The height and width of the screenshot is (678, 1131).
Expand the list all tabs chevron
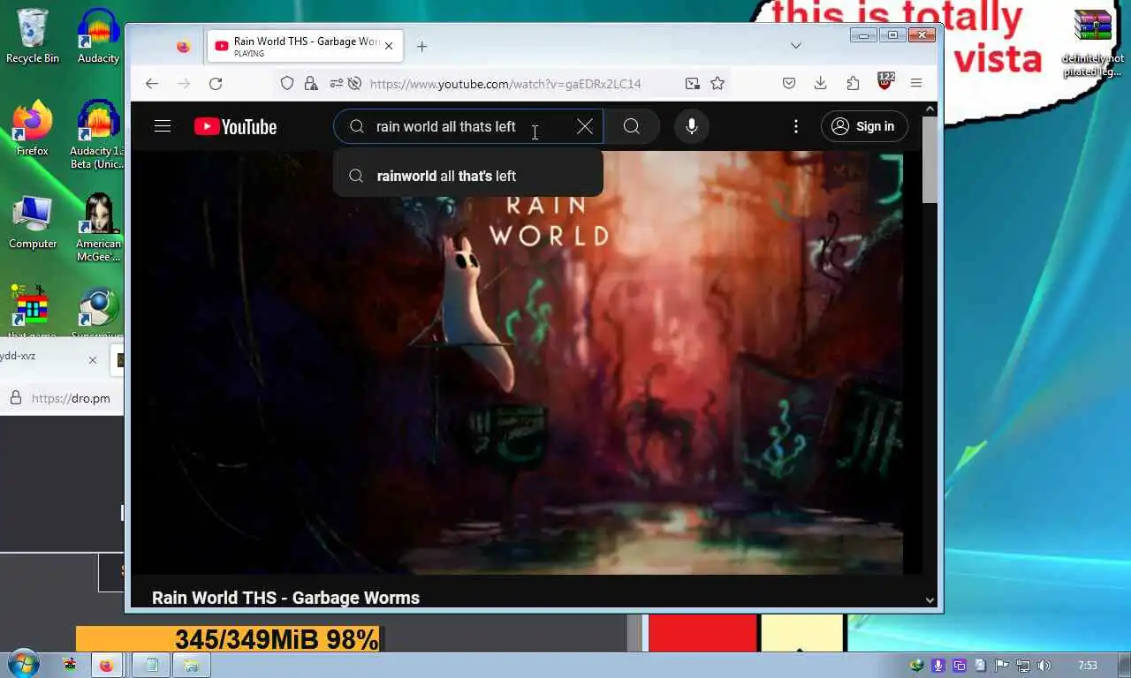pos(796,46)
